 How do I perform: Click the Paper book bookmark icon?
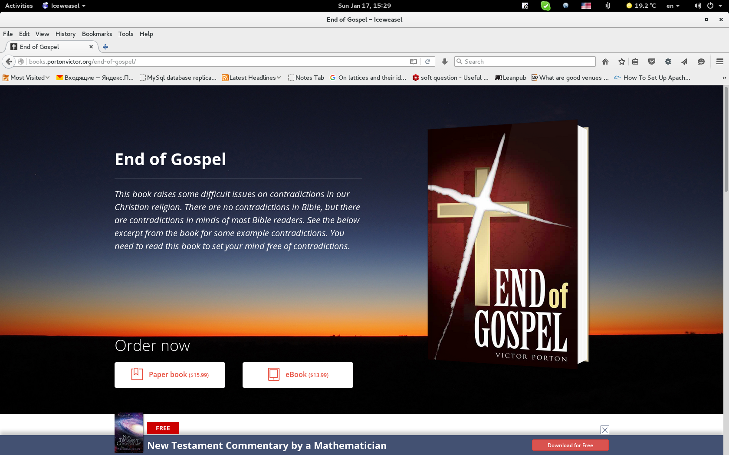coord(137,374)
